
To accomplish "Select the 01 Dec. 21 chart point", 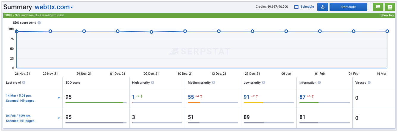I will coord(118,31).
